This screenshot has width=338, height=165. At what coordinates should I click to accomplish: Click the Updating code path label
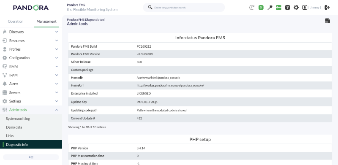[x=84, y=110]
